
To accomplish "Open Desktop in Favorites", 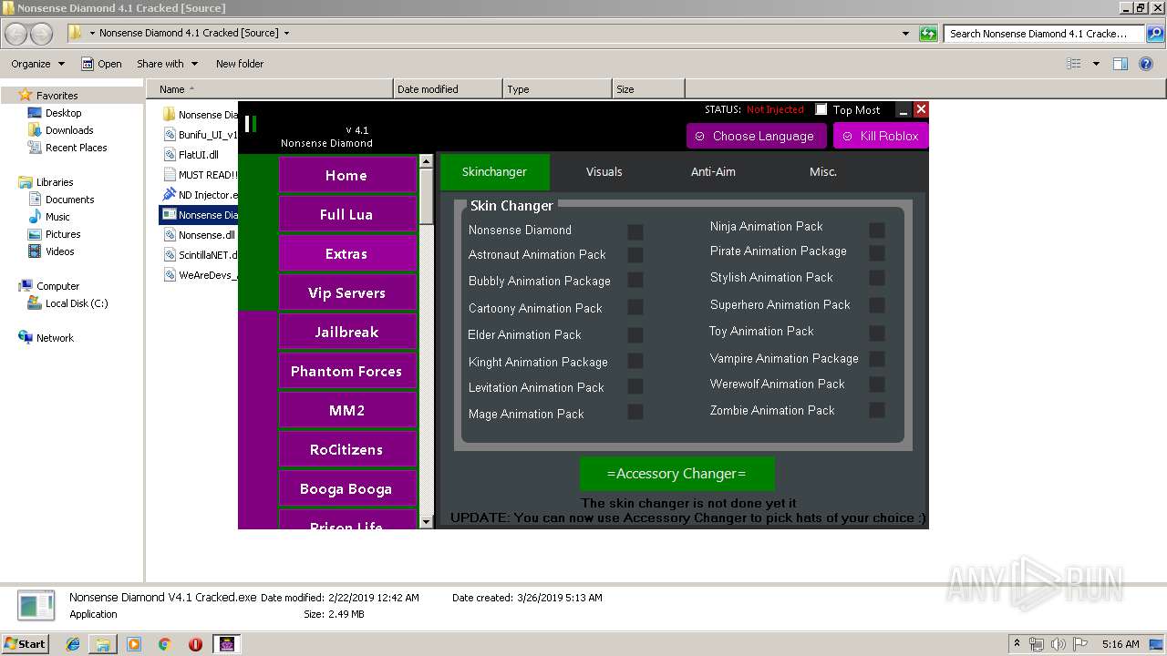I will 63,113.
